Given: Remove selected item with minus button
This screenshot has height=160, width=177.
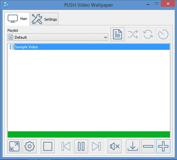Looking at the screenshot, I should (x=148, y=146).
